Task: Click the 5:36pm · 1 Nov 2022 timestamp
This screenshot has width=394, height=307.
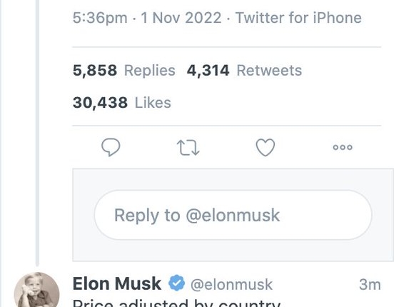Action: point(147,18)
